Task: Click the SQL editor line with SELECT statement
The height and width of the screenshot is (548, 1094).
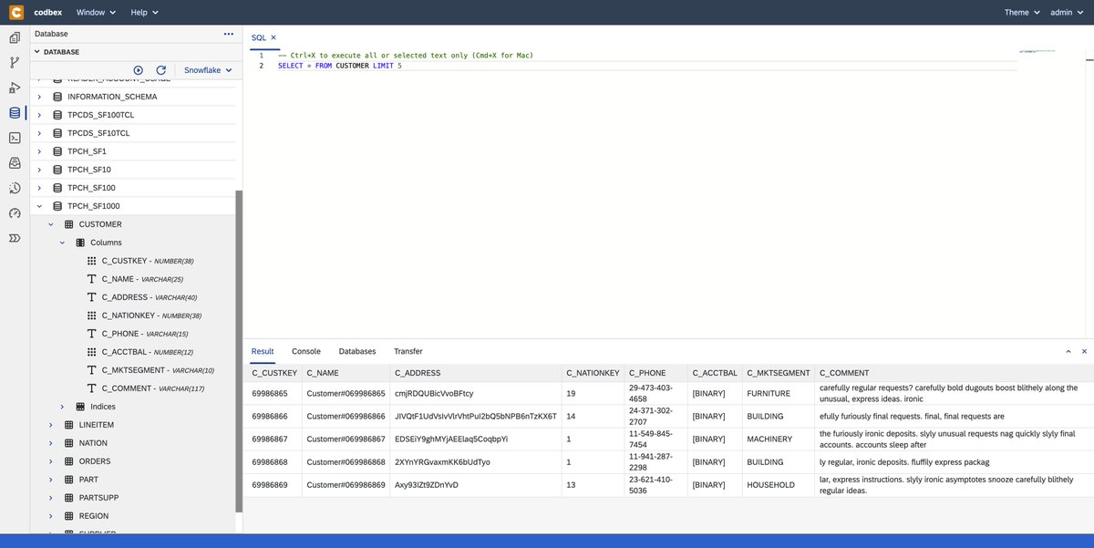Action: tap(339, 66)
